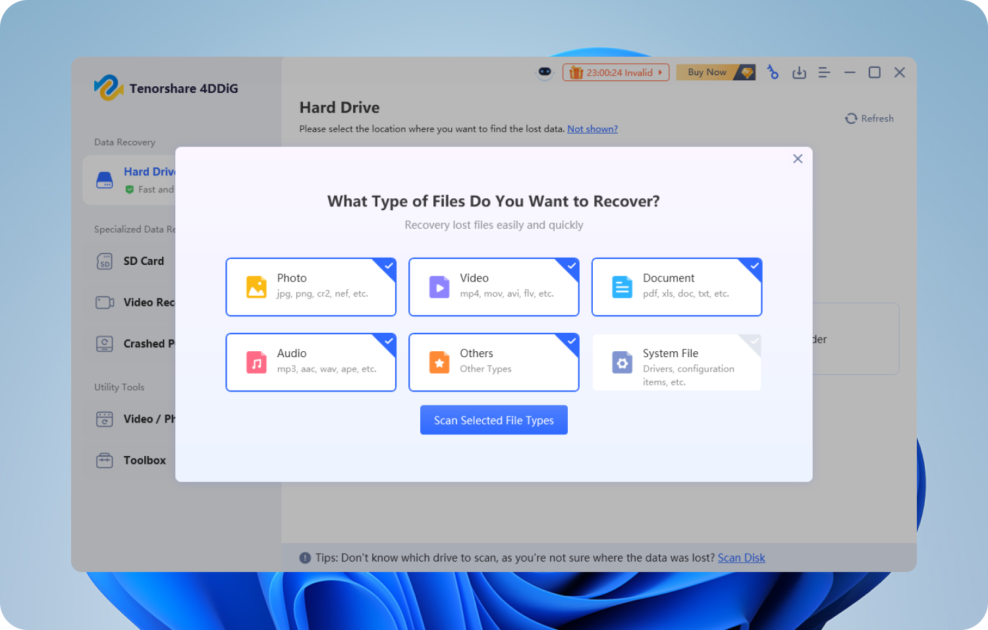Click the Buy Now button
Image resolution: width=988 pixels, height=630 pixels.
coord(715,72)
